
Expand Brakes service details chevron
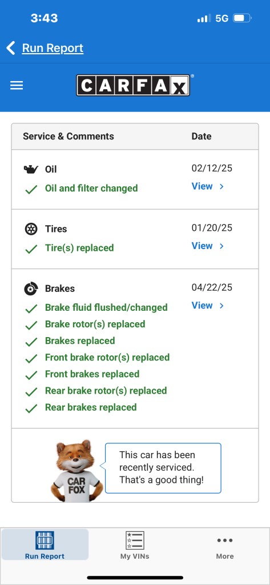tap(221, 306)
